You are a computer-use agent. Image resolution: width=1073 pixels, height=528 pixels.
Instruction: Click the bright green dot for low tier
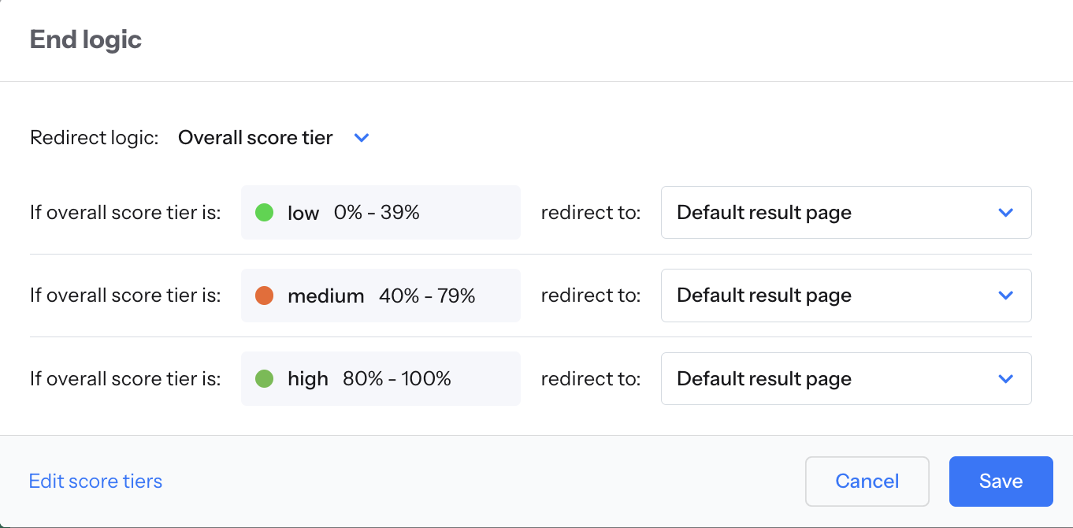(x=265, y=212)
